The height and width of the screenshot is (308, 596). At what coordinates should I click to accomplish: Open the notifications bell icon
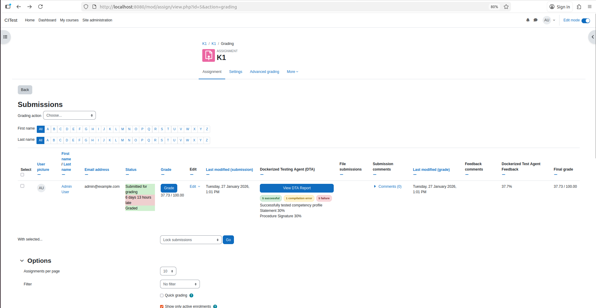(x=528, y=20)
